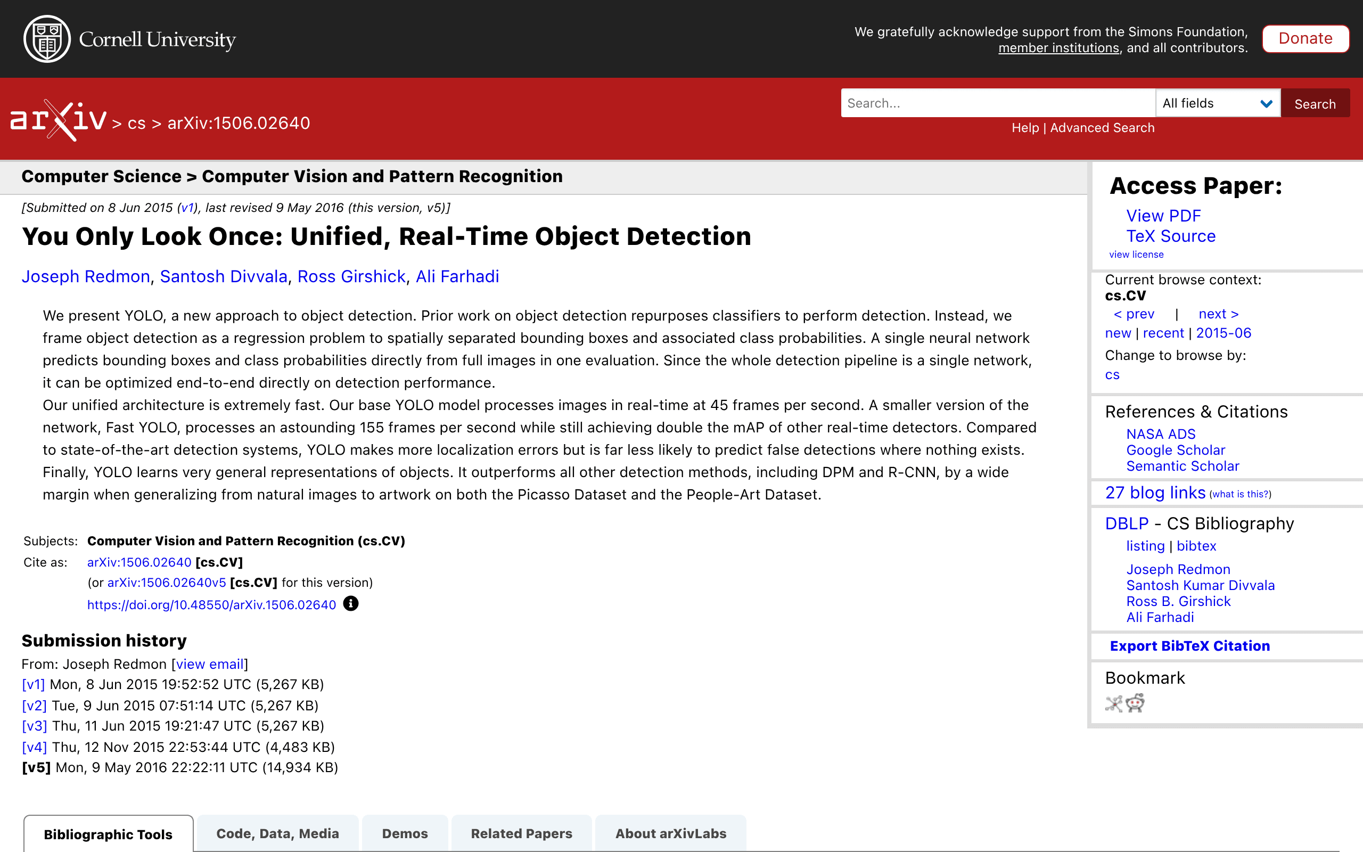
Task: Click into the Search input field
Action: [x=998, y=103]
